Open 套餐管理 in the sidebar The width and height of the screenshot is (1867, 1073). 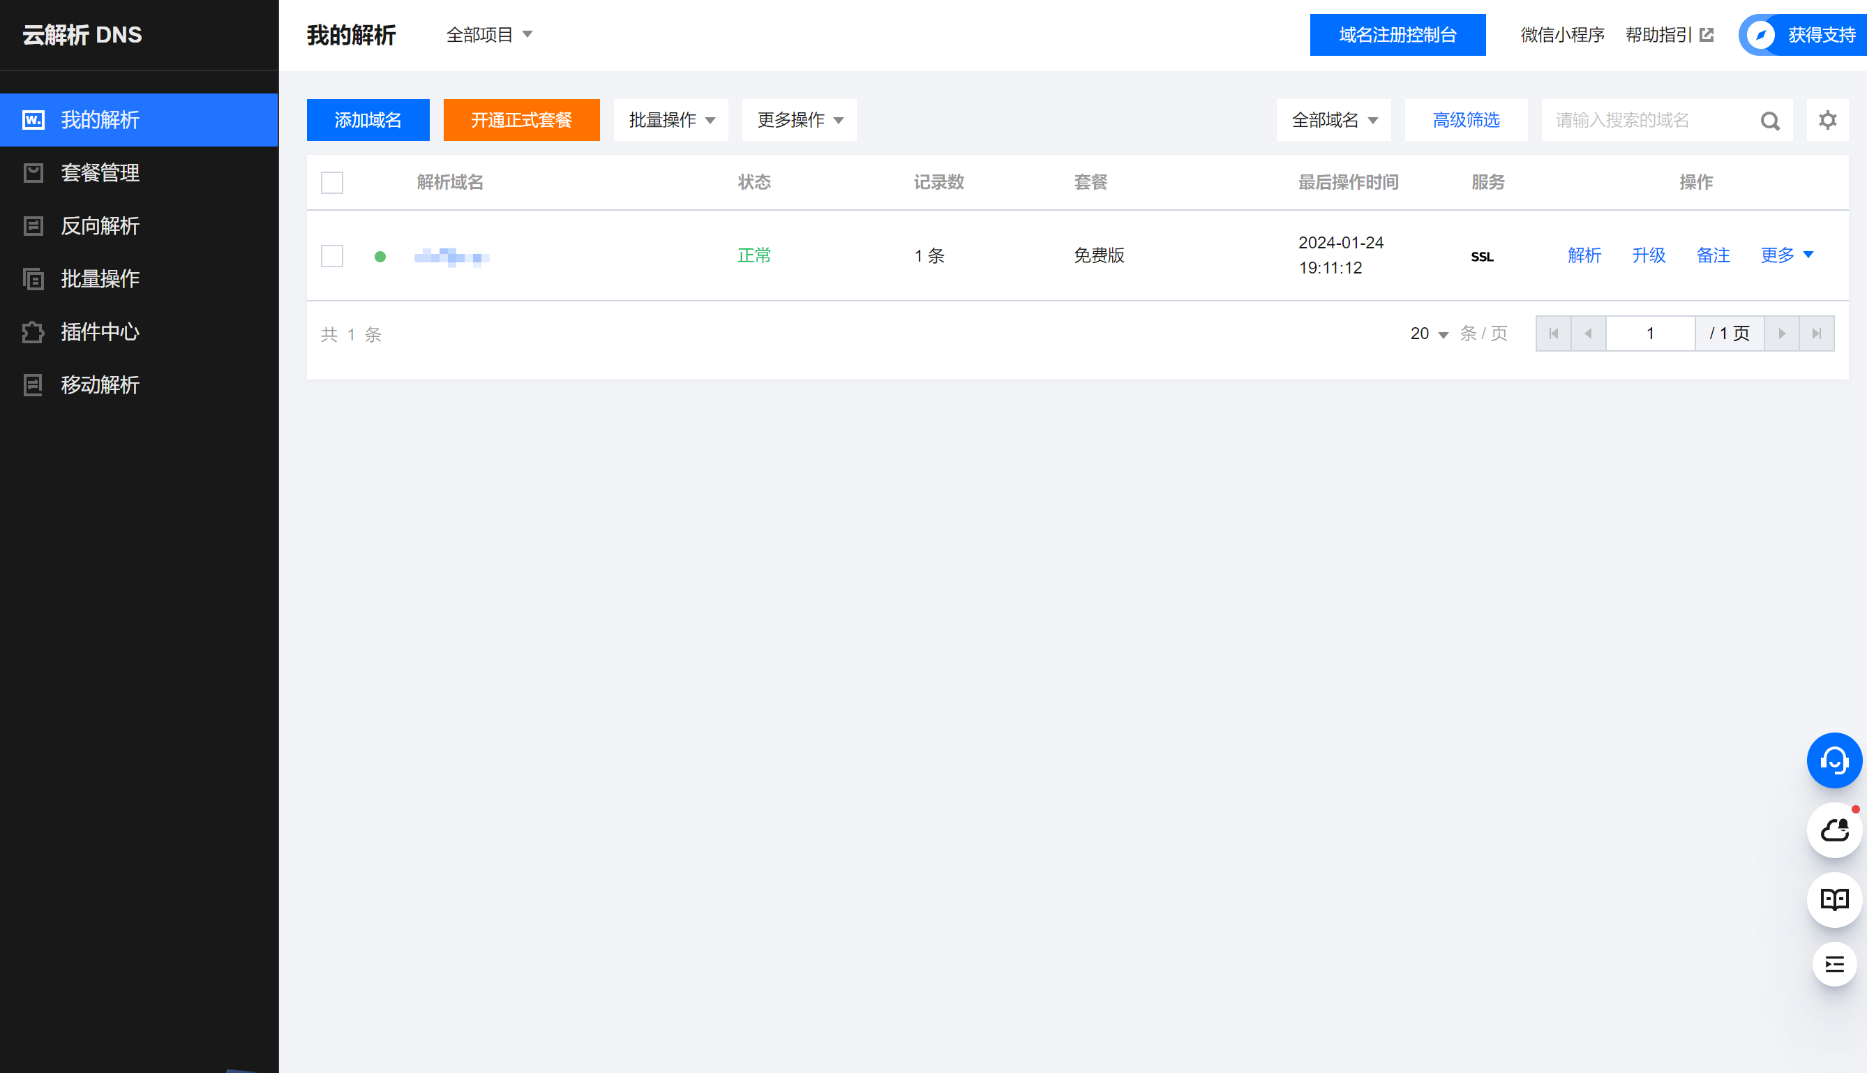pos(100,172)
